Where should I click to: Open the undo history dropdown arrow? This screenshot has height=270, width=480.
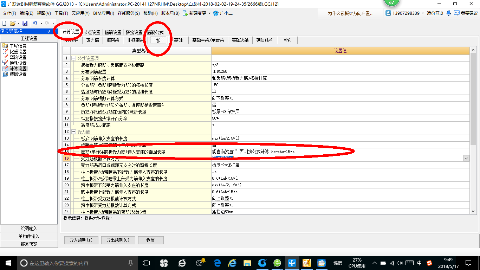click(x=41, y=23)
